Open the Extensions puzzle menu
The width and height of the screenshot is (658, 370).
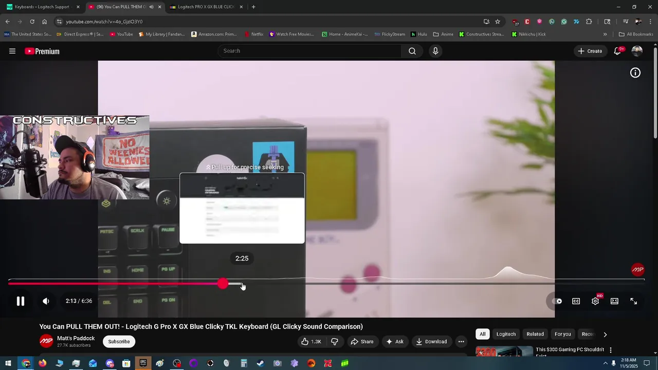tap(589, 22)
